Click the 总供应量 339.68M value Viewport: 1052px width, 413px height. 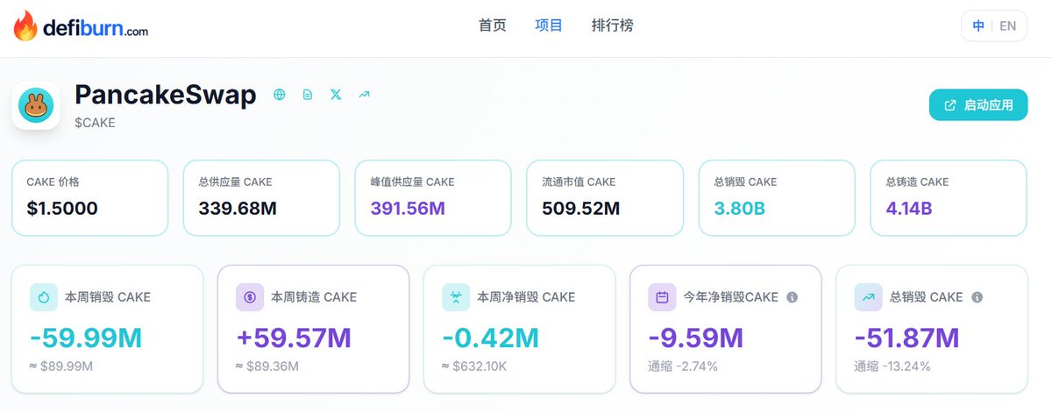click(236, 208)
